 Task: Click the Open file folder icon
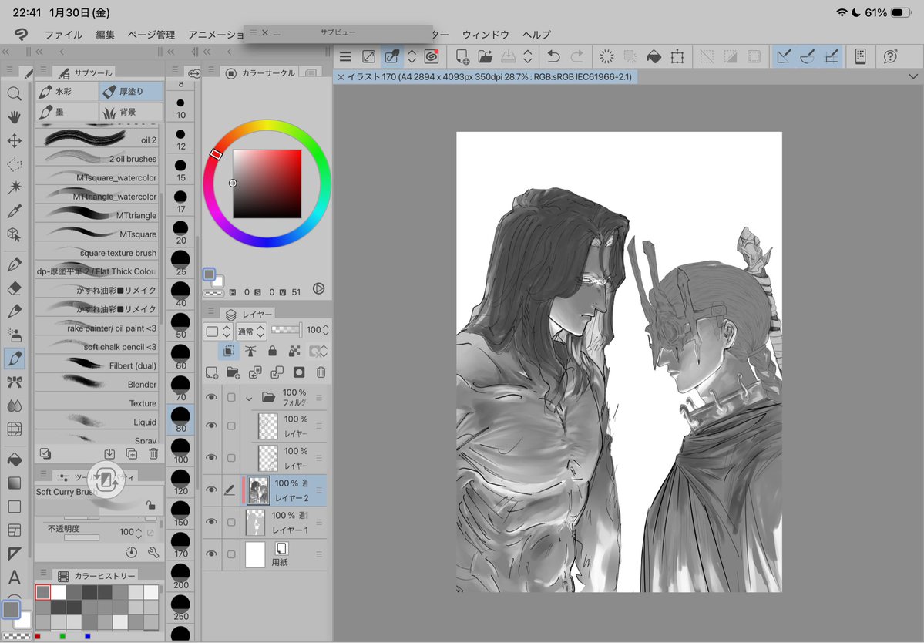tap(485, 56)
